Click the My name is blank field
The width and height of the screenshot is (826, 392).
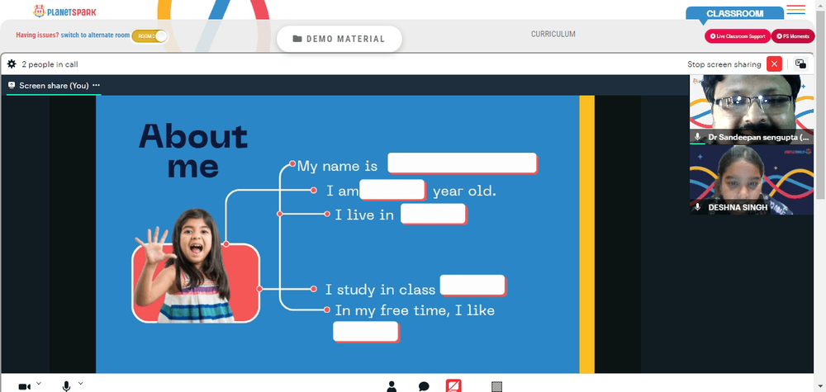[463, 163]
